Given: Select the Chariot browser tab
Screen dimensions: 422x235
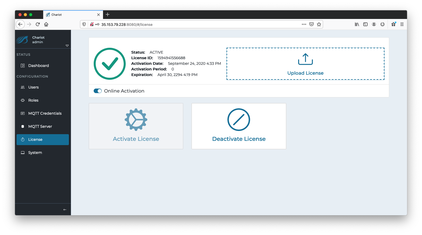Looking at the screenshot, I should pos(73,15).
